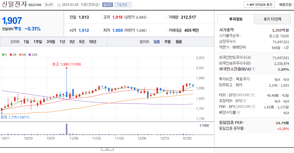
Task: Select the 10년 line chart period
Action: [x=92, y=42]
